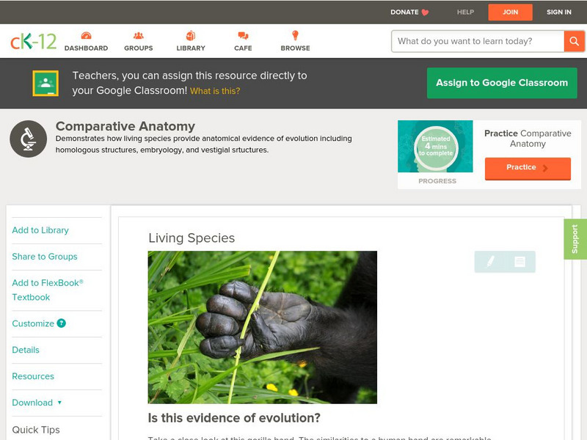Expand the Download dropdown arrow
The image size is (587, 440).
[x=59, y=403]
